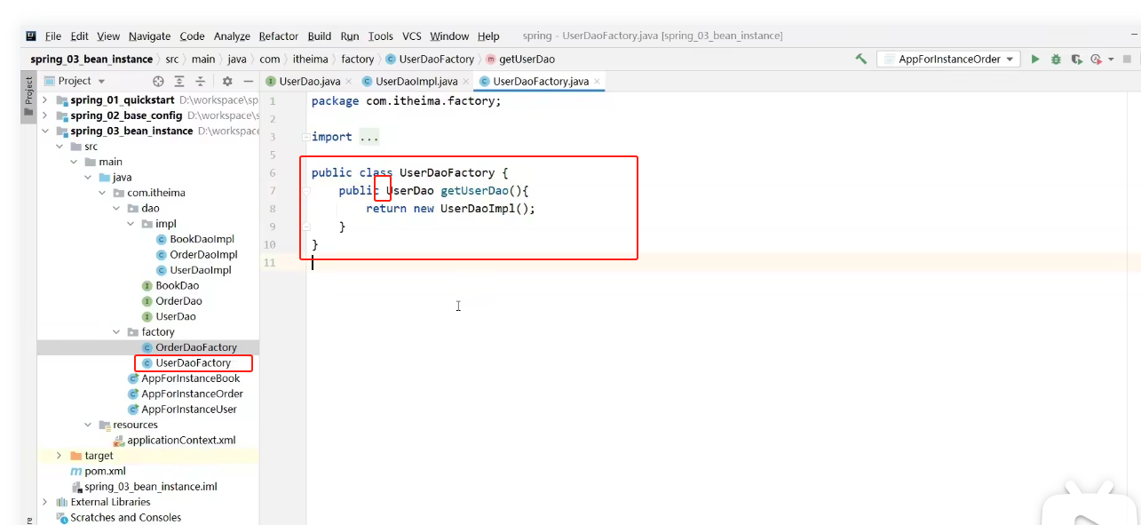Open the VCS menu
This screenshot has width=1141, height=525.
[412, 36]
